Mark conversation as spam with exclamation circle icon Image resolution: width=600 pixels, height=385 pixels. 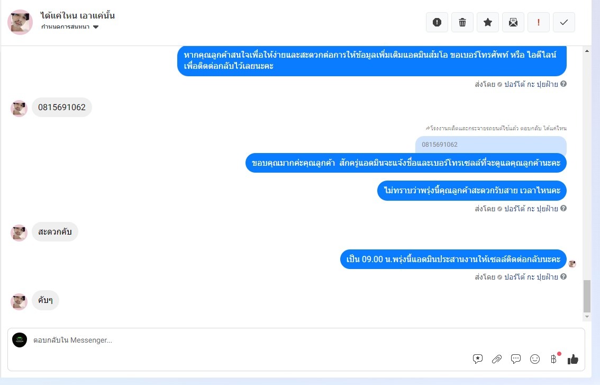437,22
